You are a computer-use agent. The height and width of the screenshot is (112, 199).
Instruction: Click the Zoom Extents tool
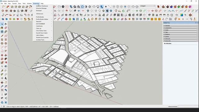(x=2, y=90)
